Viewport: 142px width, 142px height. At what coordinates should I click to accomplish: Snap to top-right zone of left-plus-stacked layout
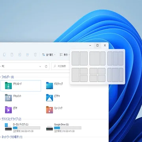point(84,71)
